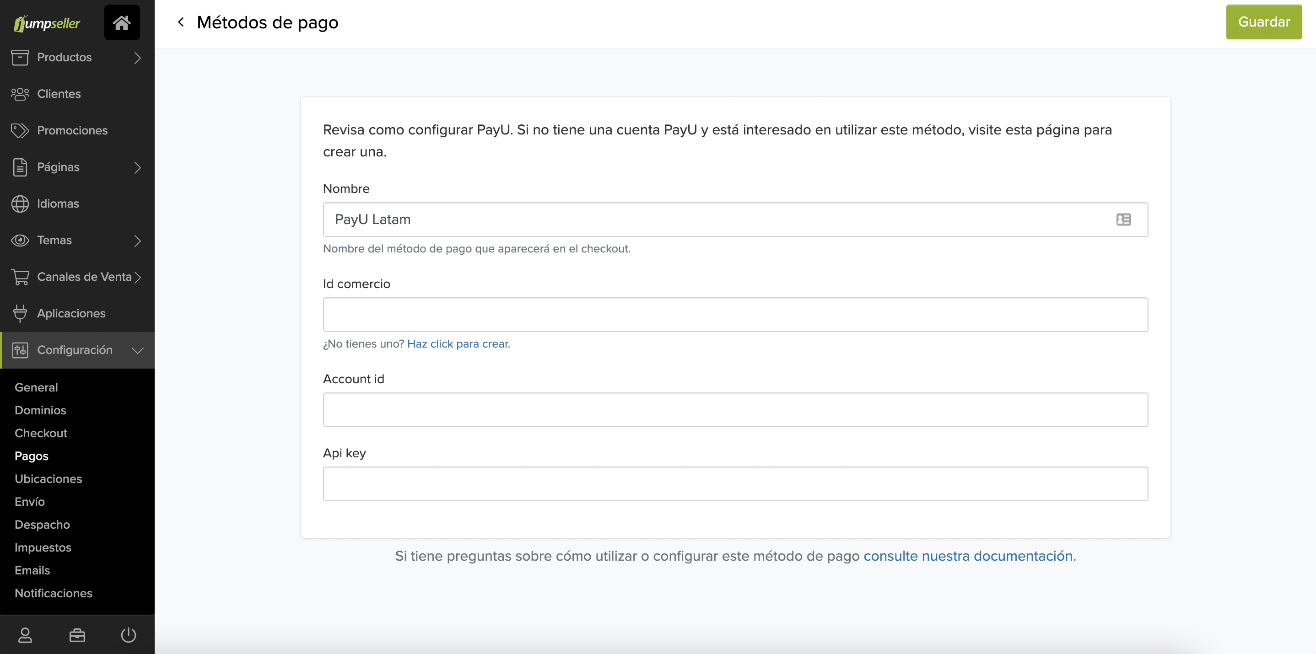1316x654 pixels.
Task: Select Pagos settings
Action: [31, 456]
